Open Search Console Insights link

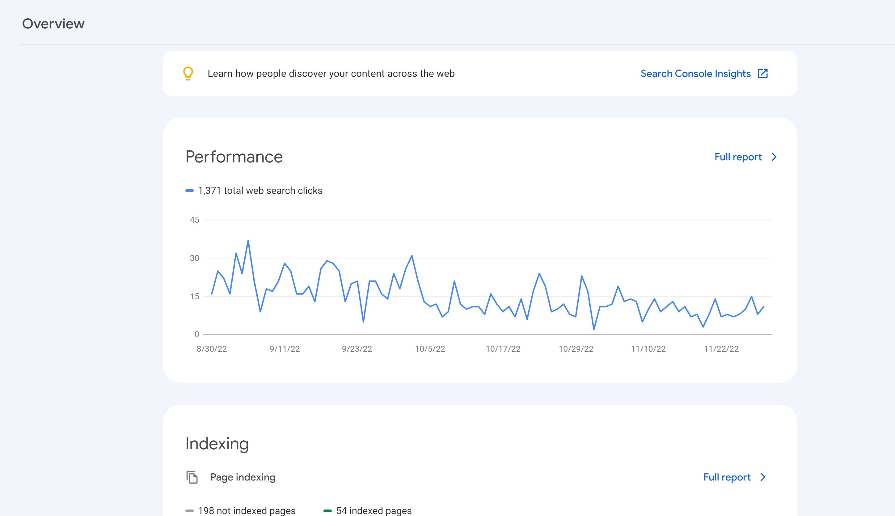695,74
